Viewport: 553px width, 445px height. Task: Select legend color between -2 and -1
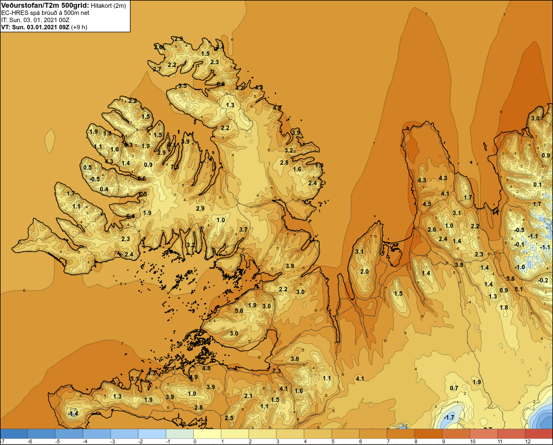pos(152,434)
